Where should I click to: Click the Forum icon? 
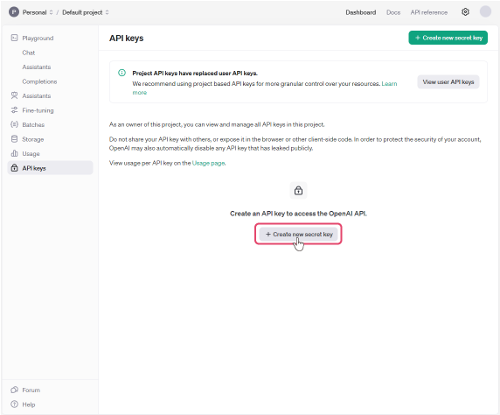14,390
